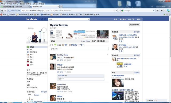Screen dimensions: 171x103
Task: Select the photos item in left sidebar
Action: tap(31, 54)
